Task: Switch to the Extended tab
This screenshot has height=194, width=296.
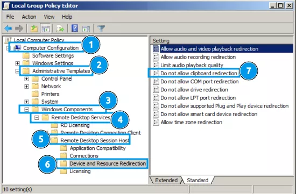Action: click(166, 180)
